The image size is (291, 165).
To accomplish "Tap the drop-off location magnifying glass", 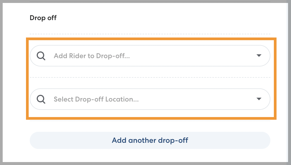I will 41,99.
